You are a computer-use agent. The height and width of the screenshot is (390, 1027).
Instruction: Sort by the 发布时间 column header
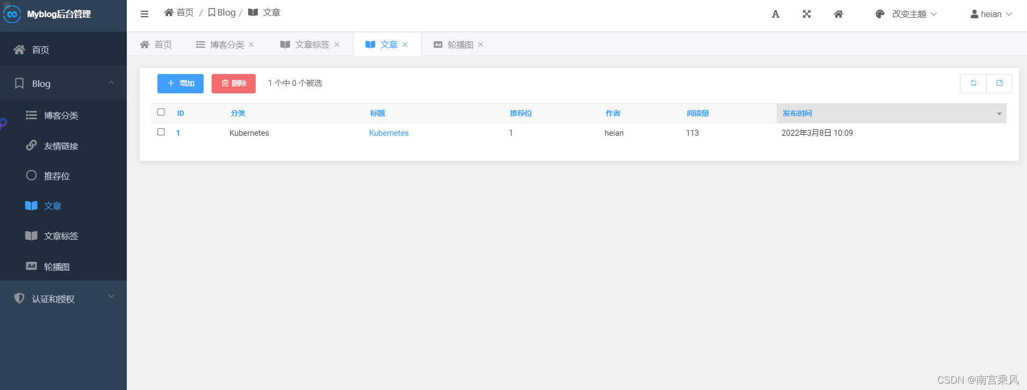[797, 113]
